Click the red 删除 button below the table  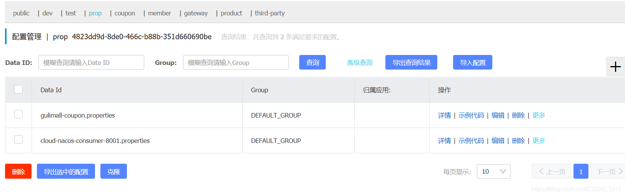point(18,171)
